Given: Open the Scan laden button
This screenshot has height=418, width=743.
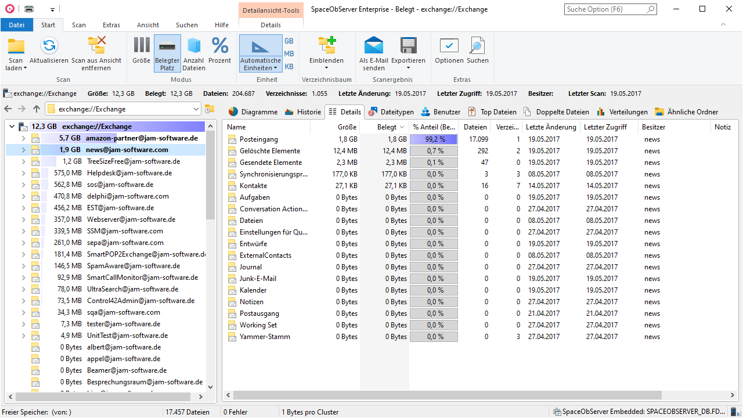Looking at the screenshot, I should click(16, 53).
